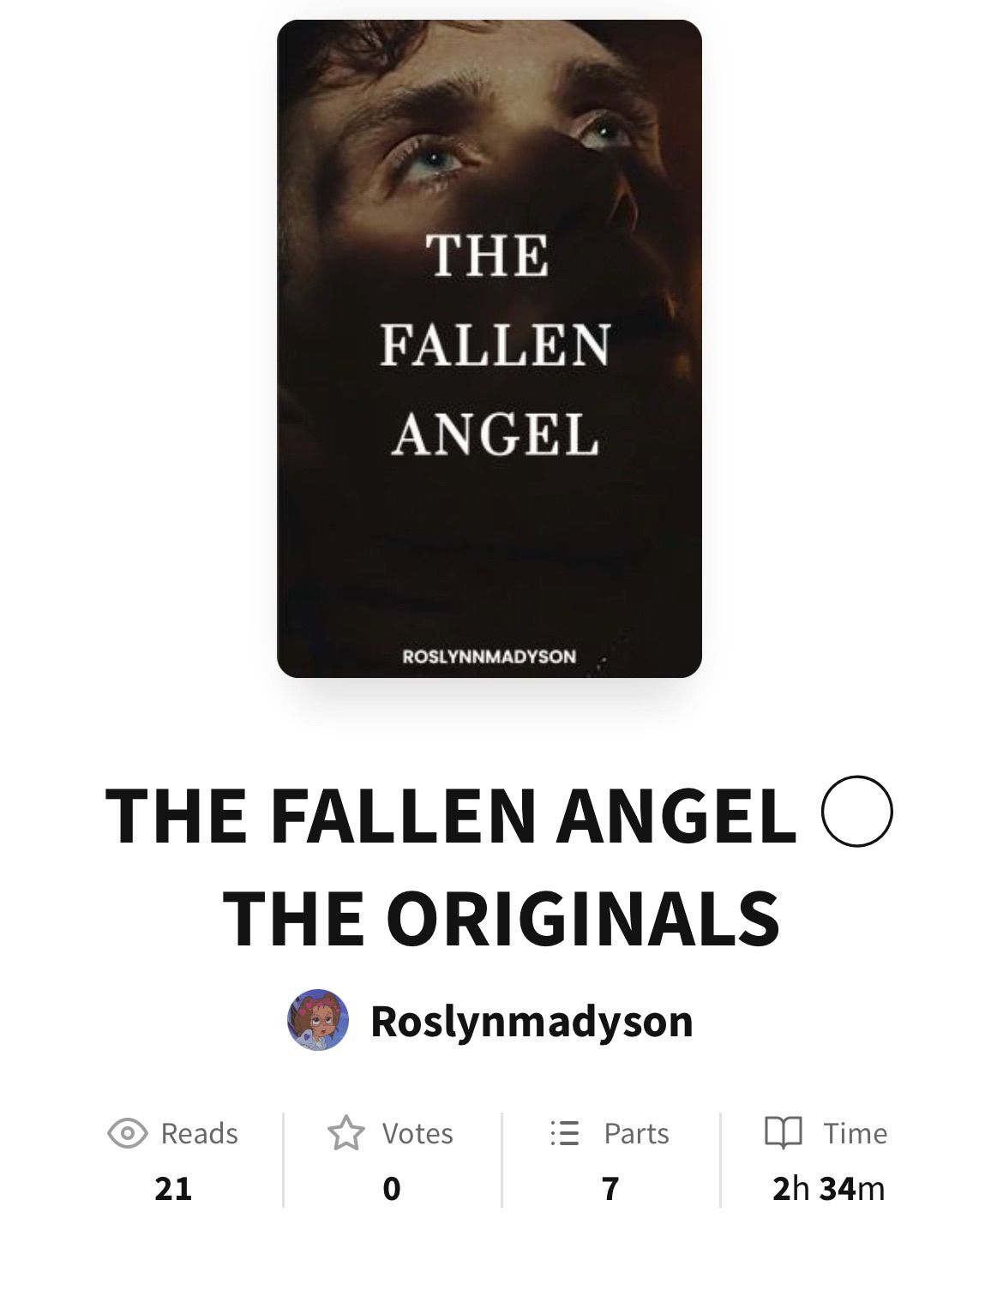Click the 2h 34m reading time
The image size is (1003, 1290).
828,1188
